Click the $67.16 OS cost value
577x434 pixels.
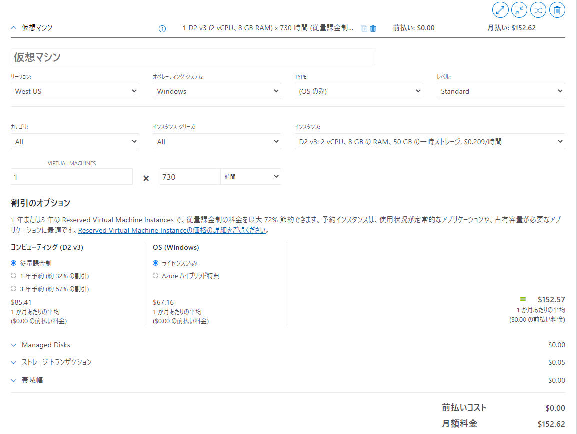163,302
